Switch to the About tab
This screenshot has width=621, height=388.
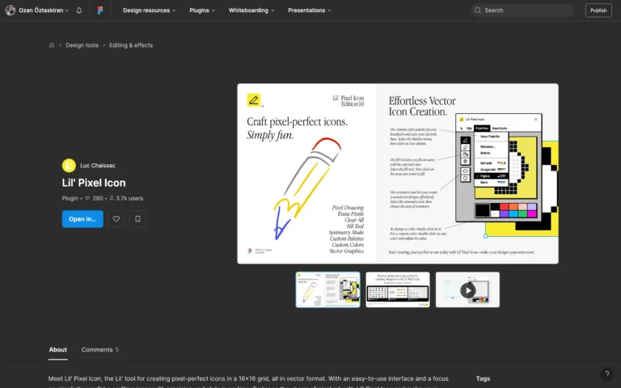coord(58,349)
